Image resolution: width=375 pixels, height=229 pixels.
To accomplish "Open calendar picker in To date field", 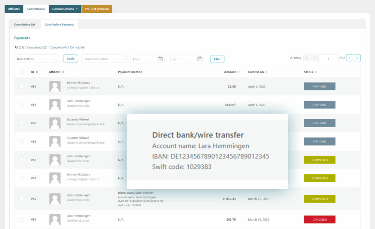I will point(200,59).
